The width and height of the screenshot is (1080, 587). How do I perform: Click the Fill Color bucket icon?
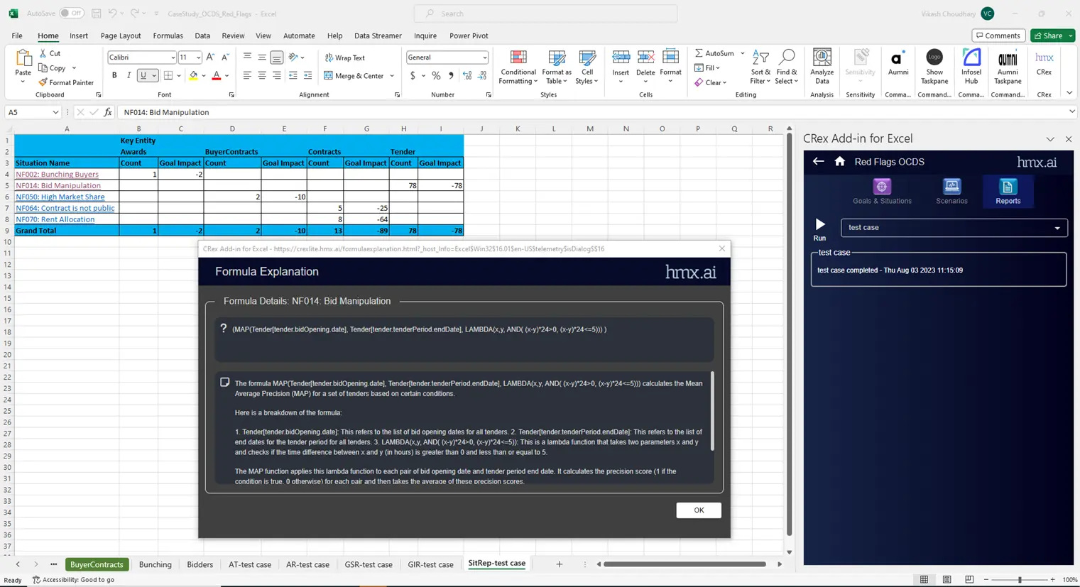193,75
